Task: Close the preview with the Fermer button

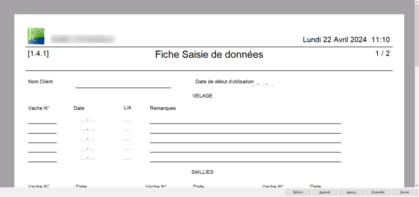Action: click(x=405, y=192)
